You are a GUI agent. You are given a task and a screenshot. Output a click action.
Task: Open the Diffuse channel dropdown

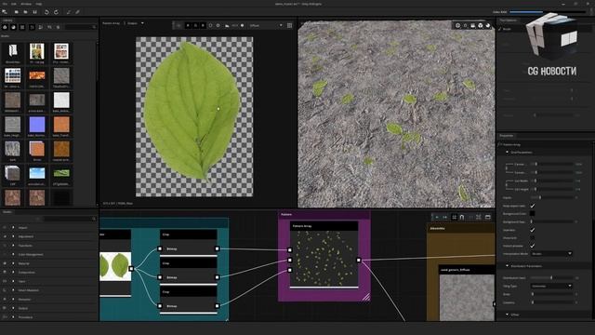point(266,25)
